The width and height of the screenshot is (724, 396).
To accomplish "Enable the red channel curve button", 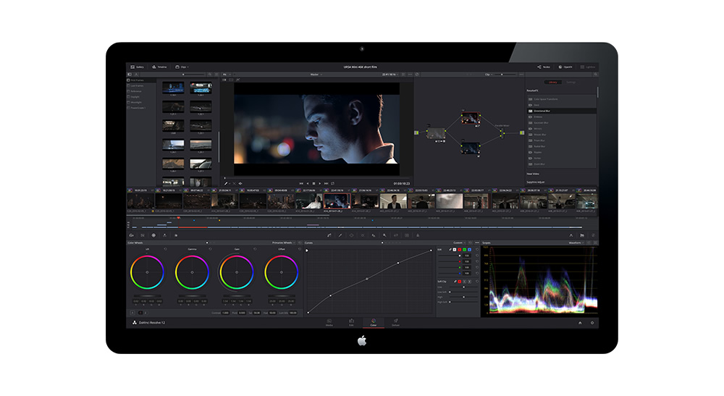I will pyautogui.click(x=461, y=249).
